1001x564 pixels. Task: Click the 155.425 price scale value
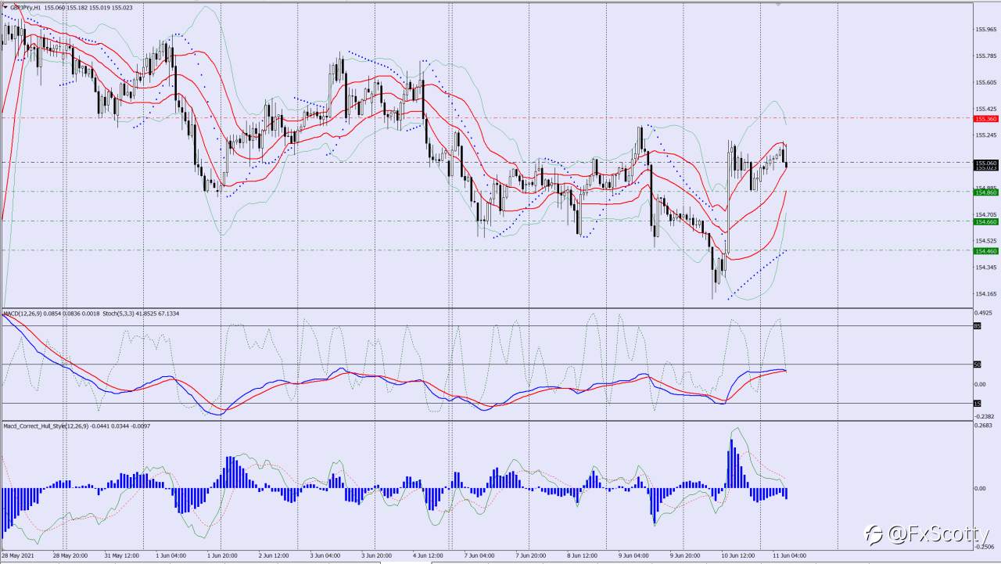(x=985, y=109)
